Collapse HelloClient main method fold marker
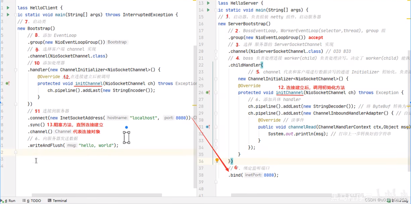Viewport: 411px width, 204px height. (x=15, y=15)
